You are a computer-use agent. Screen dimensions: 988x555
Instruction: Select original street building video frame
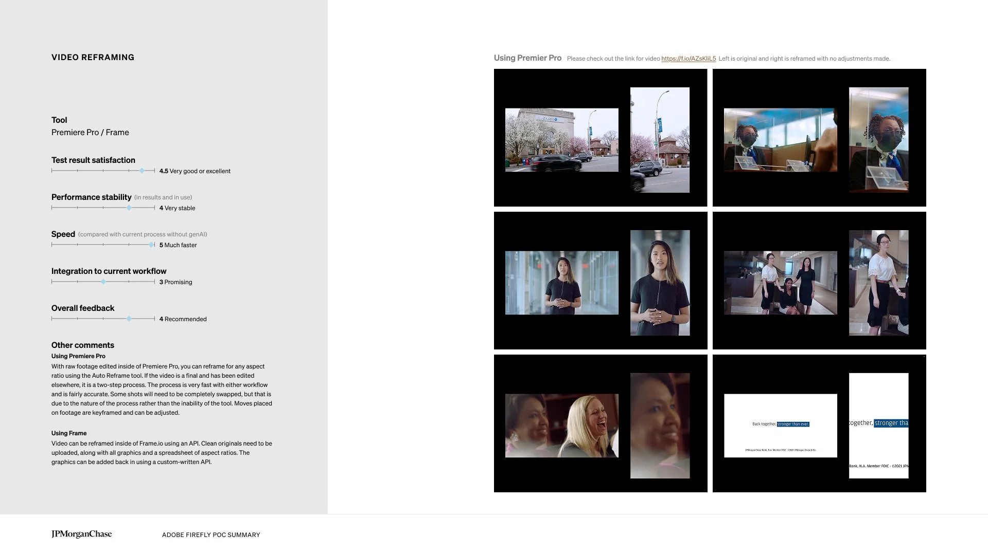pos(561,140)
